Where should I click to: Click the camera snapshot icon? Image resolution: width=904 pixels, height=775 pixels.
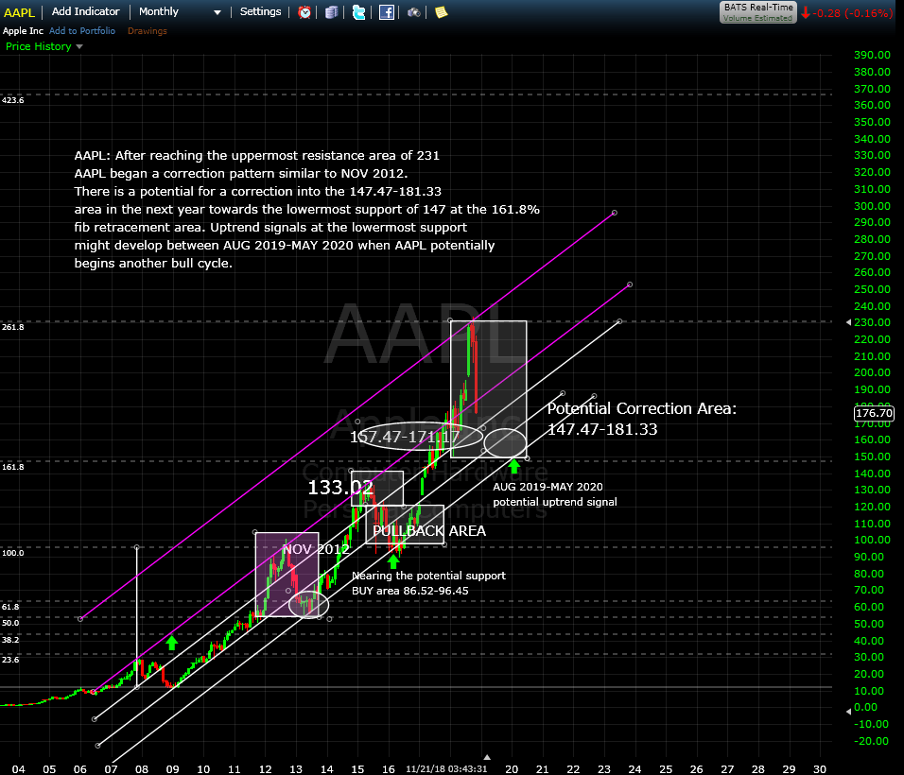[x=414, y=12]
